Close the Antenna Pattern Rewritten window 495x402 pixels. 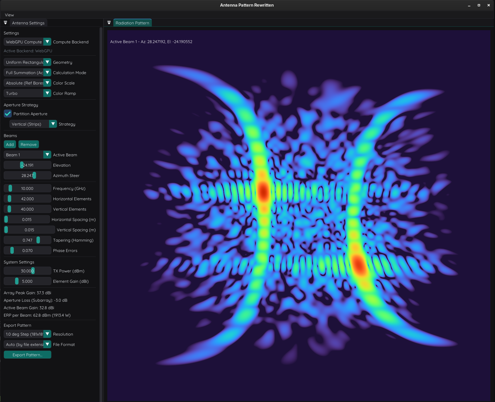click(x=489, y=5)
